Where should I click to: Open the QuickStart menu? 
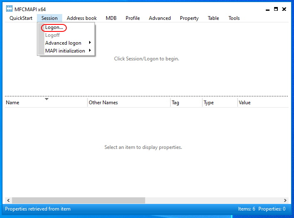[x=21, y=18]
